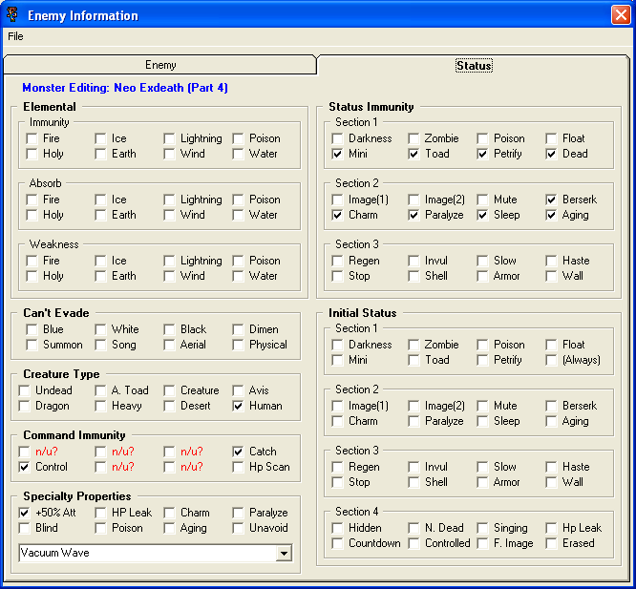Uncheck Paralyze in Status Immunity Section 2
Screen dimensions: 636x589
pos(413,215)
